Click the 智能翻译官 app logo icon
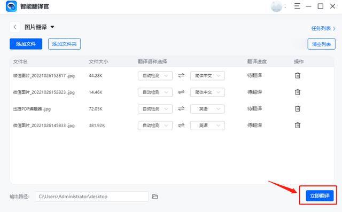The width and height of the screenshot is (342, 212). [x=11, y=6]
